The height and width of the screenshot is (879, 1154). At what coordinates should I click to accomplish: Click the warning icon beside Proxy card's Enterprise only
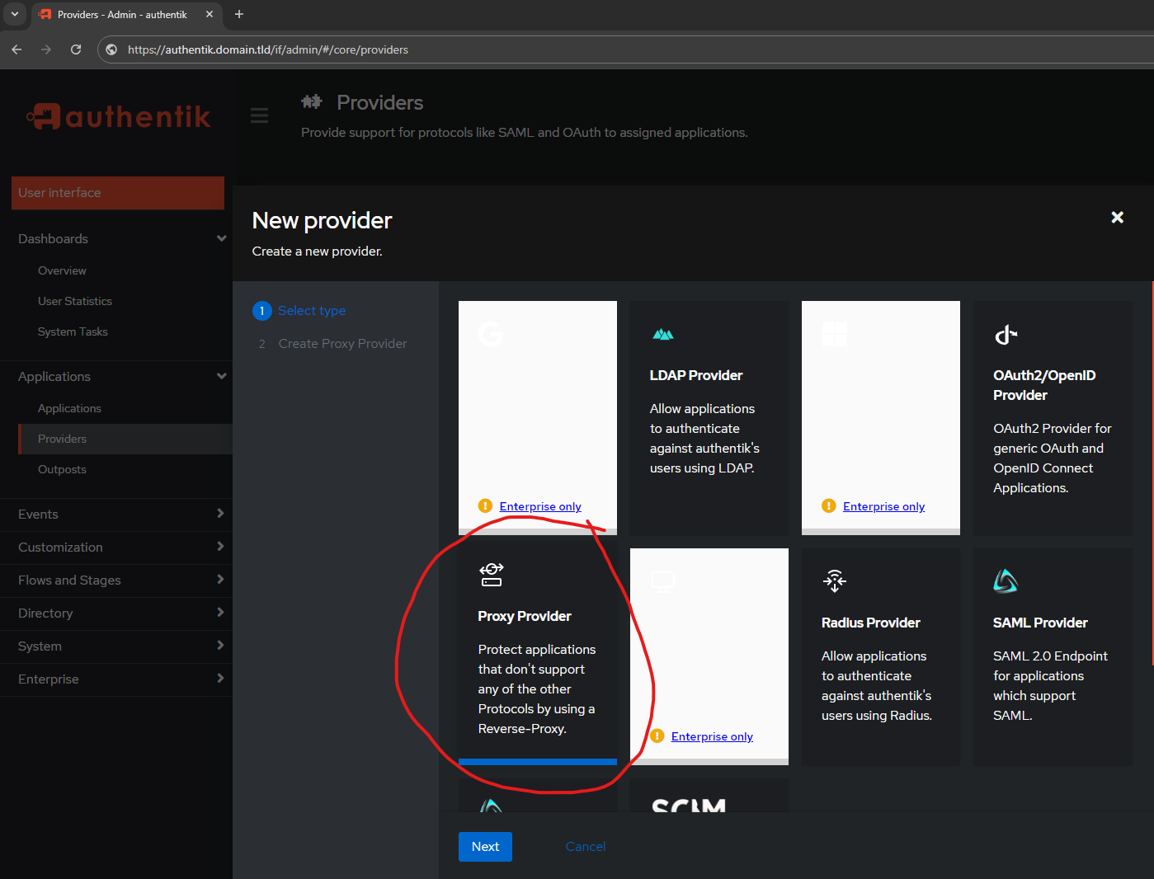pyautogui.click(x=657, y=736)
